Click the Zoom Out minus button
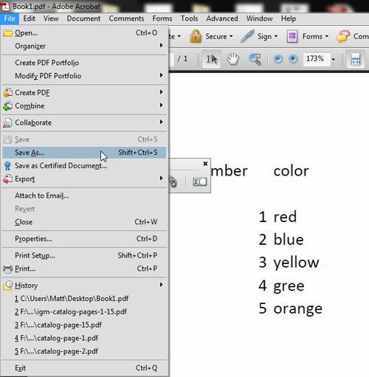Viewport: 369px width, 377px height. (278, 59)
